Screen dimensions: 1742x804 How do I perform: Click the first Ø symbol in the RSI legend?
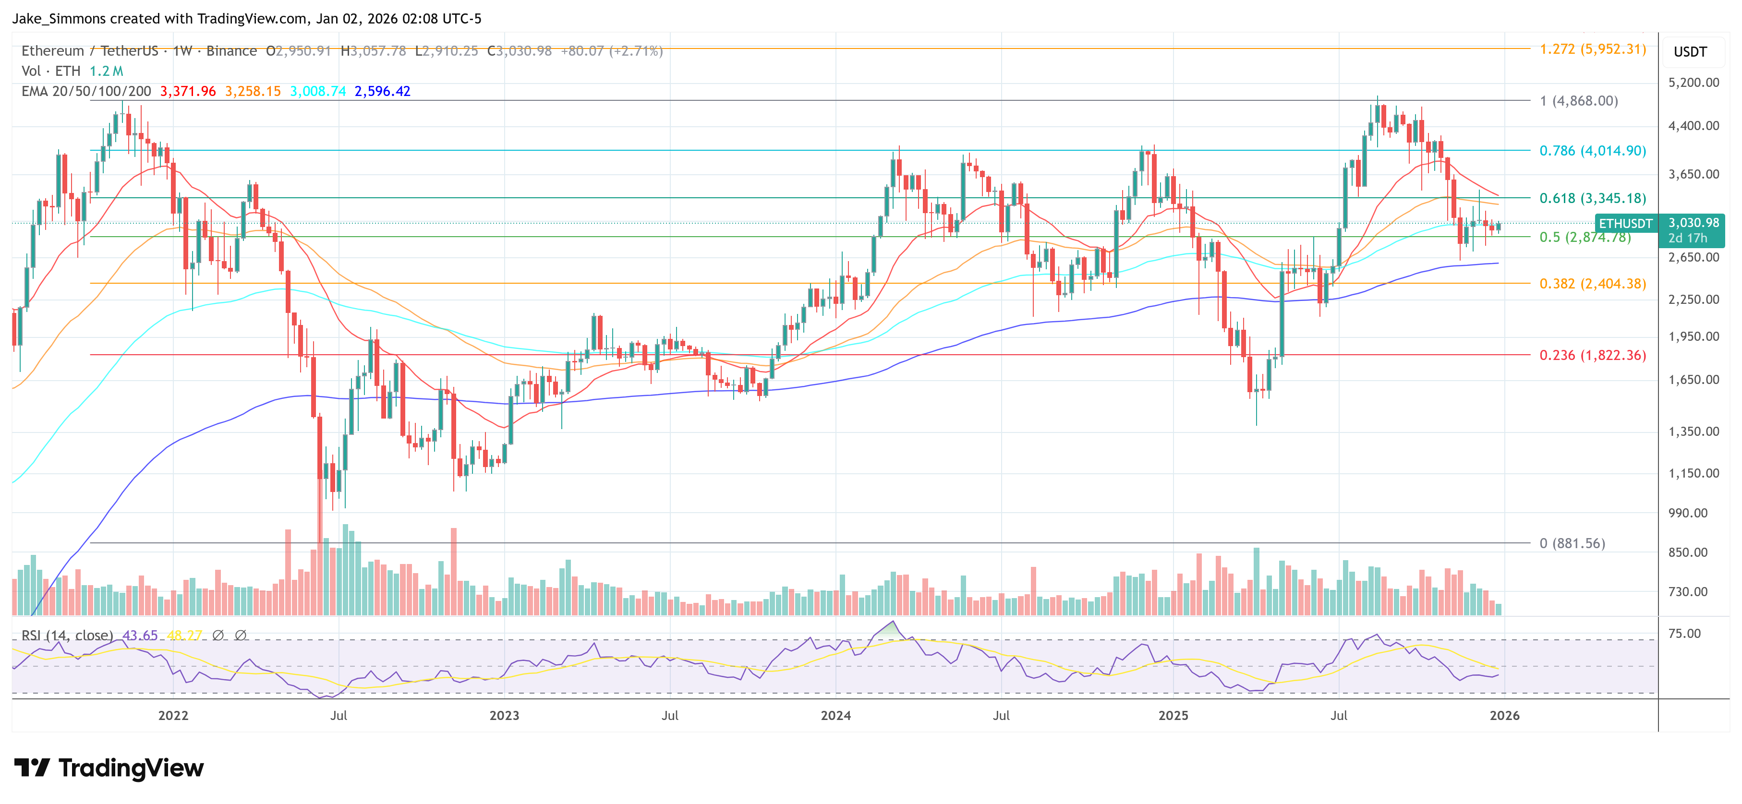point(218,636)
